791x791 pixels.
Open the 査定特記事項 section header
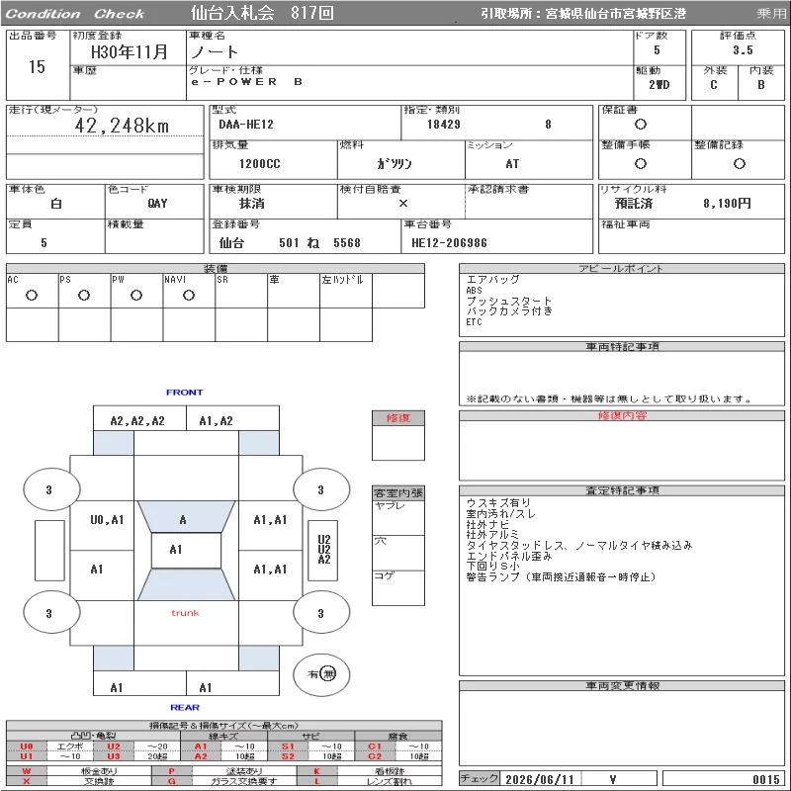622,490
